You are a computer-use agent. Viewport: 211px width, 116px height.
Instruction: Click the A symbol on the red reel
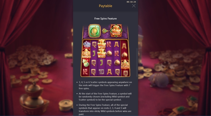click(124, 46)
